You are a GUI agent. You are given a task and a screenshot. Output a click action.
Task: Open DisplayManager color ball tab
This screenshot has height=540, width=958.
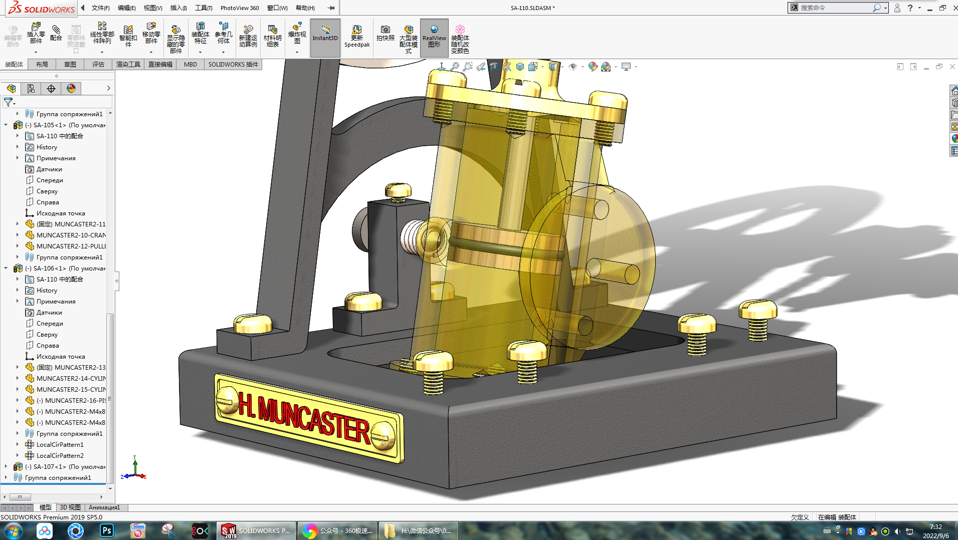(x=71, y=89)
